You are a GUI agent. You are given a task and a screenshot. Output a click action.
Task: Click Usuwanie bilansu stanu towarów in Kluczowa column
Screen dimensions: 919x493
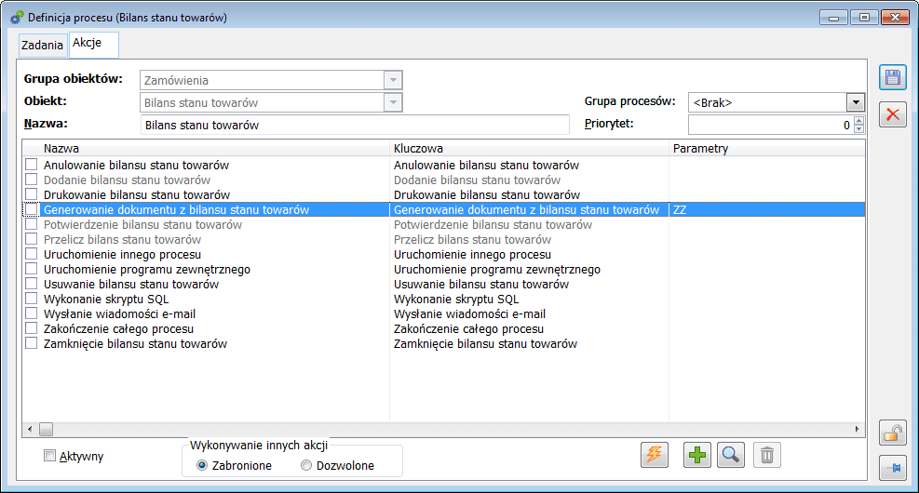(x=481, y=285)
